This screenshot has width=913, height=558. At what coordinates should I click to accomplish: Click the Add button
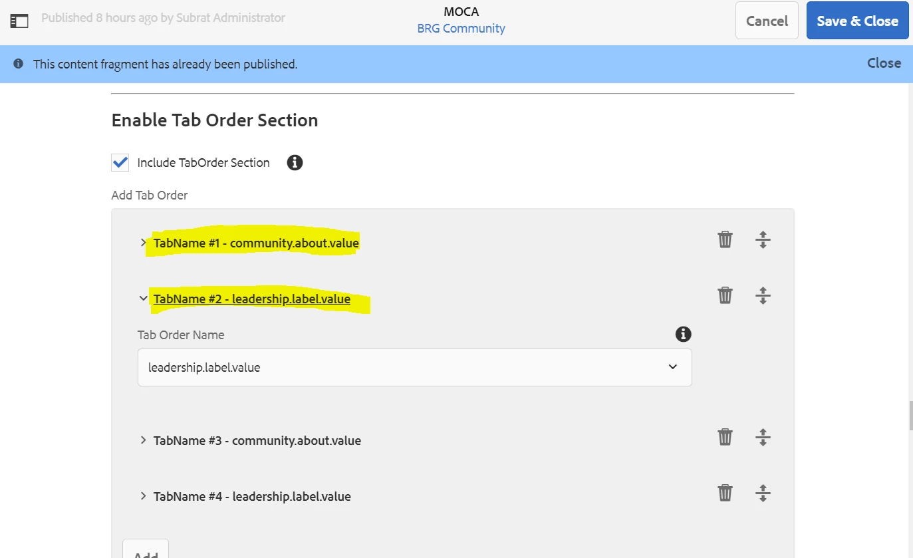coord(146,551)
